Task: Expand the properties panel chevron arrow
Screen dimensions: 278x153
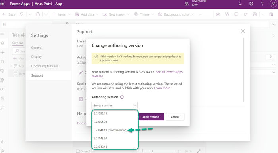Action: click(274, 35)
